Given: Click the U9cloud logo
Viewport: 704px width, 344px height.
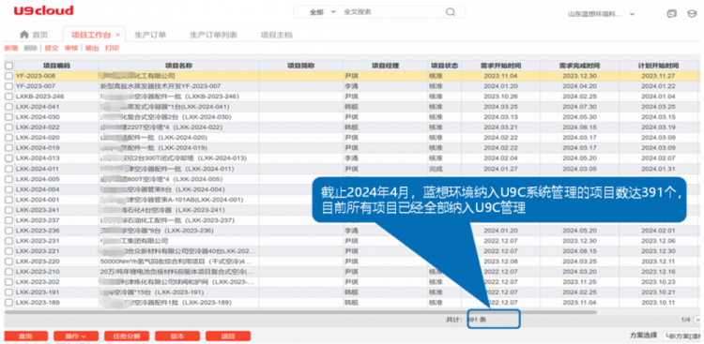Looking at the screenshot, I should (x=43, y=10).
